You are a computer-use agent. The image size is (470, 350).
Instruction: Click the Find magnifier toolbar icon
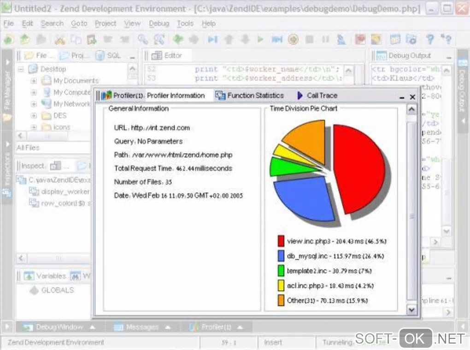143,39
